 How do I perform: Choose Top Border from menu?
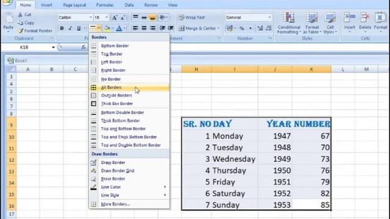click(129, 54)
